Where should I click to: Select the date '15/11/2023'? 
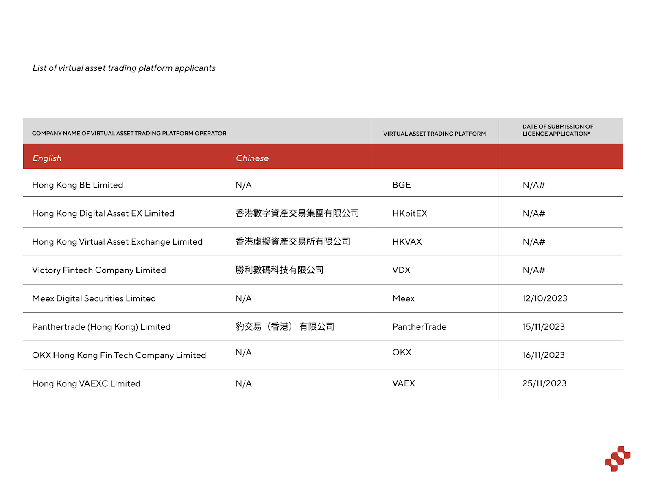point(544,327)
